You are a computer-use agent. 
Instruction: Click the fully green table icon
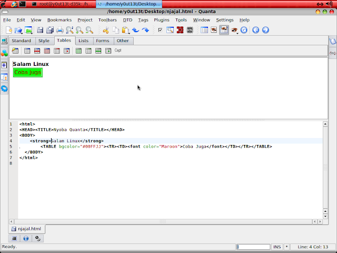coord(78,51)
